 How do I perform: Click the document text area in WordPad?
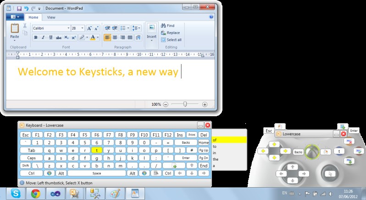click(110, 80)
